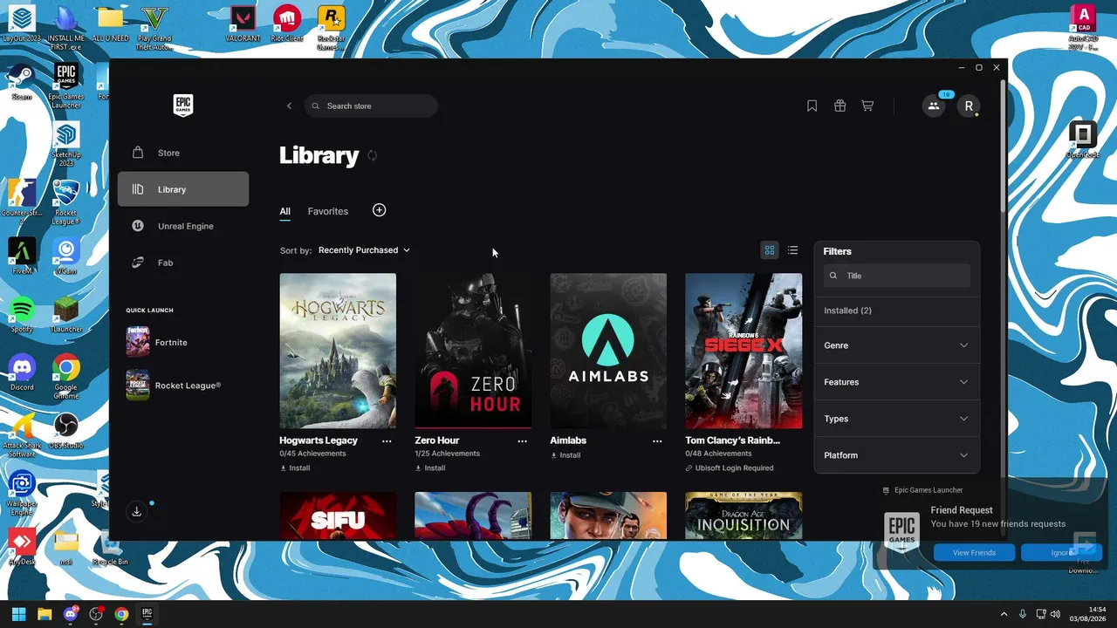1117x628 pixels.
Task: Open the Steam desktop shortcut
Action: (22, 83)
